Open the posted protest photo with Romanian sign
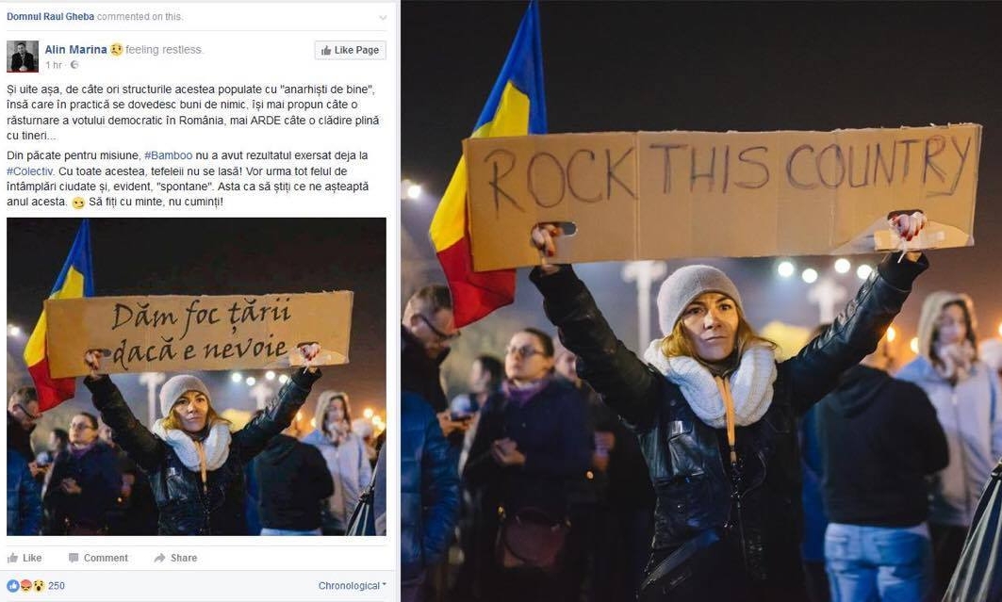Image resolution: width=1002 pixels, height=602 pixels. tap(196, 376)
